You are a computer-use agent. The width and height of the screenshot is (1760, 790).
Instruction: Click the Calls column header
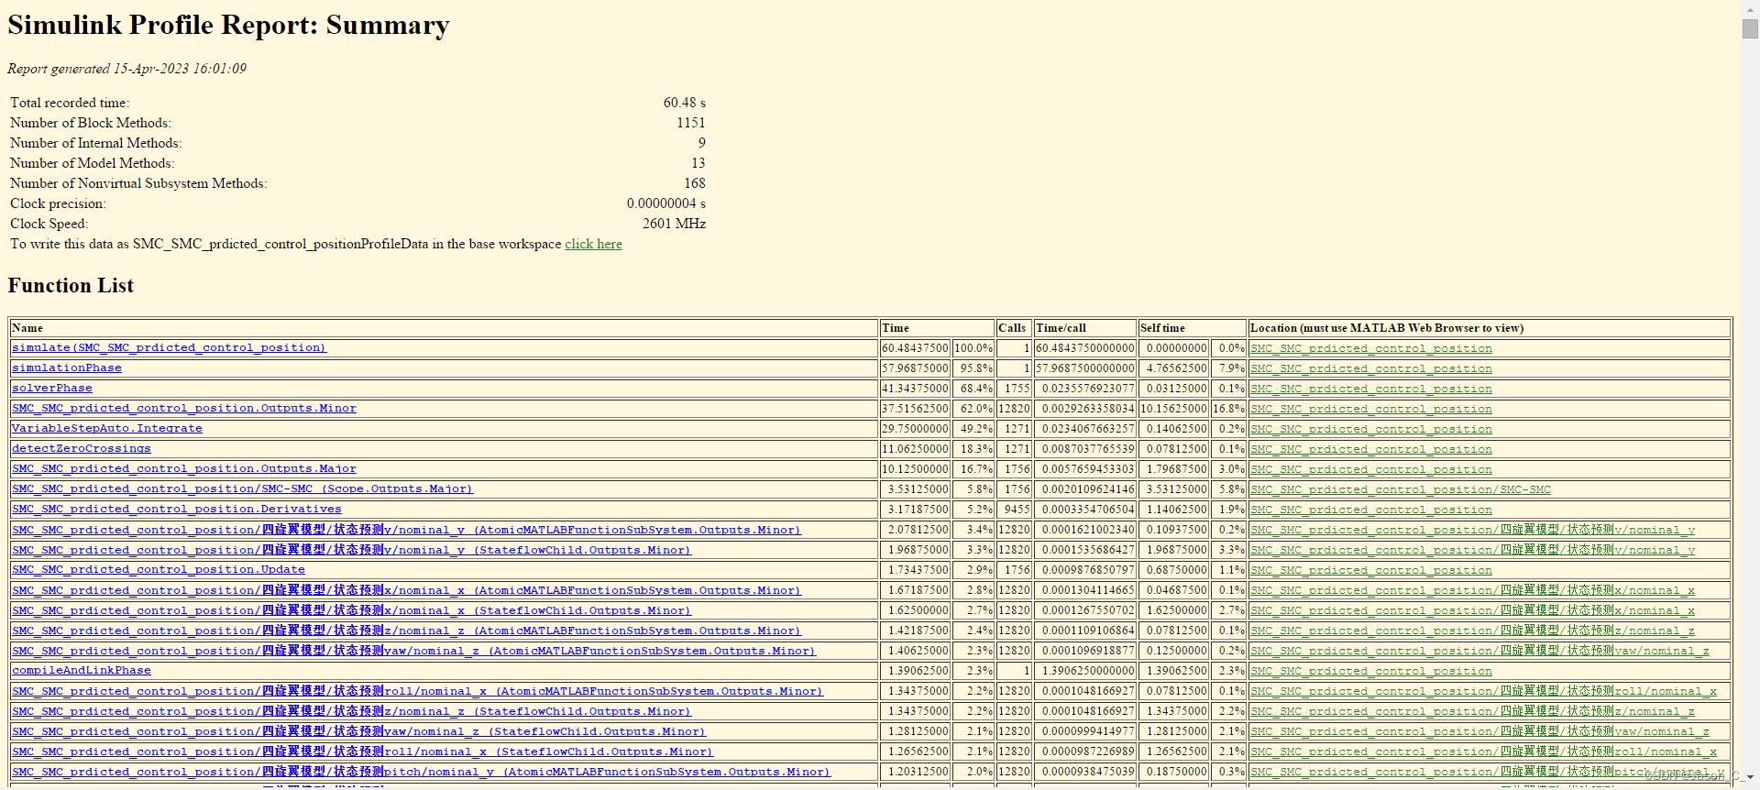point(1012,328)
